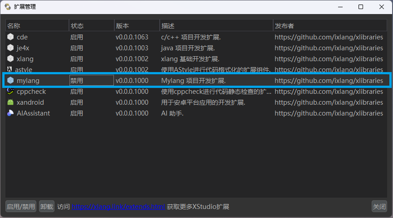Click the 启用 status of cppcheck

click(76, 92)
